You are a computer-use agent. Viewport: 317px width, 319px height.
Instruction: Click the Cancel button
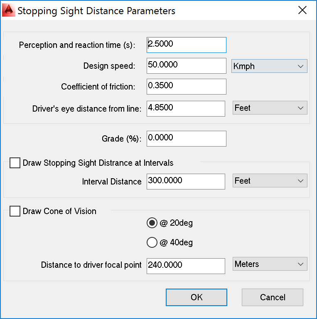[273, 297]
